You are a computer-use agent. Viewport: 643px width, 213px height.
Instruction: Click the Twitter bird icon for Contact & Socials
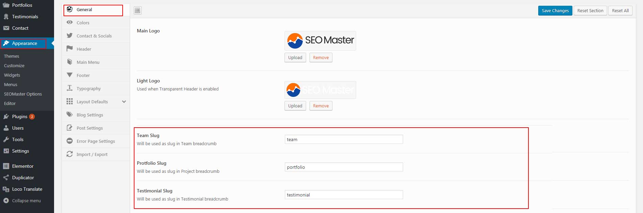pos(70,35)
